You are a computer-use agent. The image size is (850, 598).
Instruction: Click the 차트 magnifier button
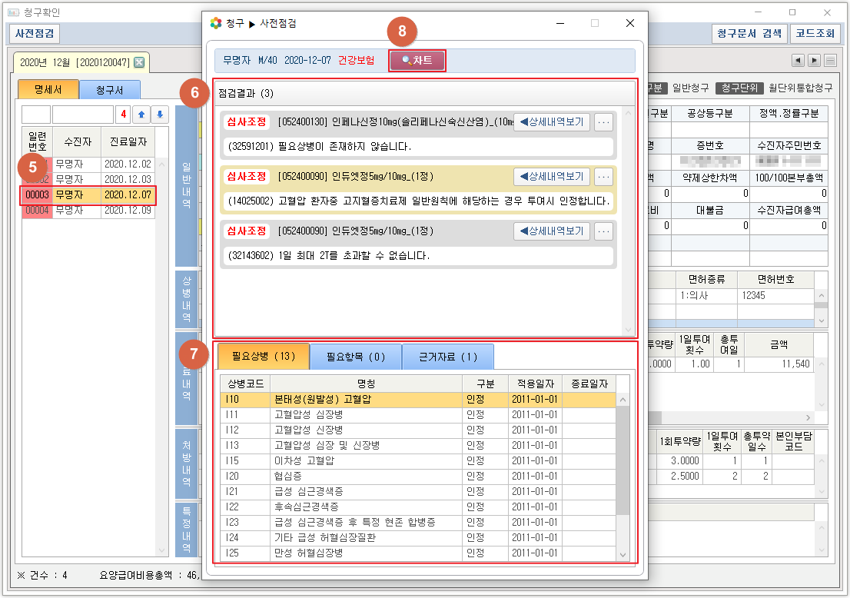417,61
